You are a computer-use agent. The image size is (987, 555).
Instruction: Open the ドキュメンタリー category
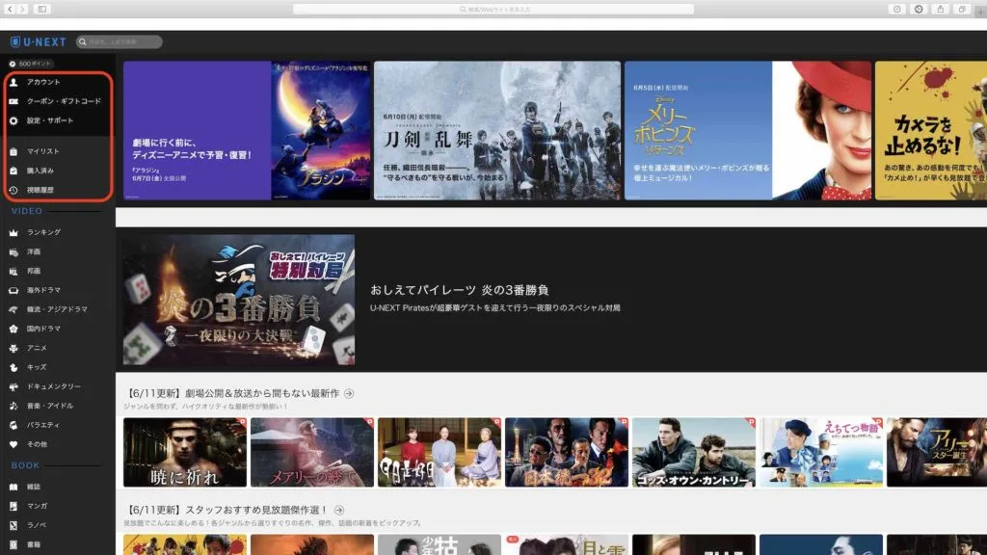tap(54, 387)
